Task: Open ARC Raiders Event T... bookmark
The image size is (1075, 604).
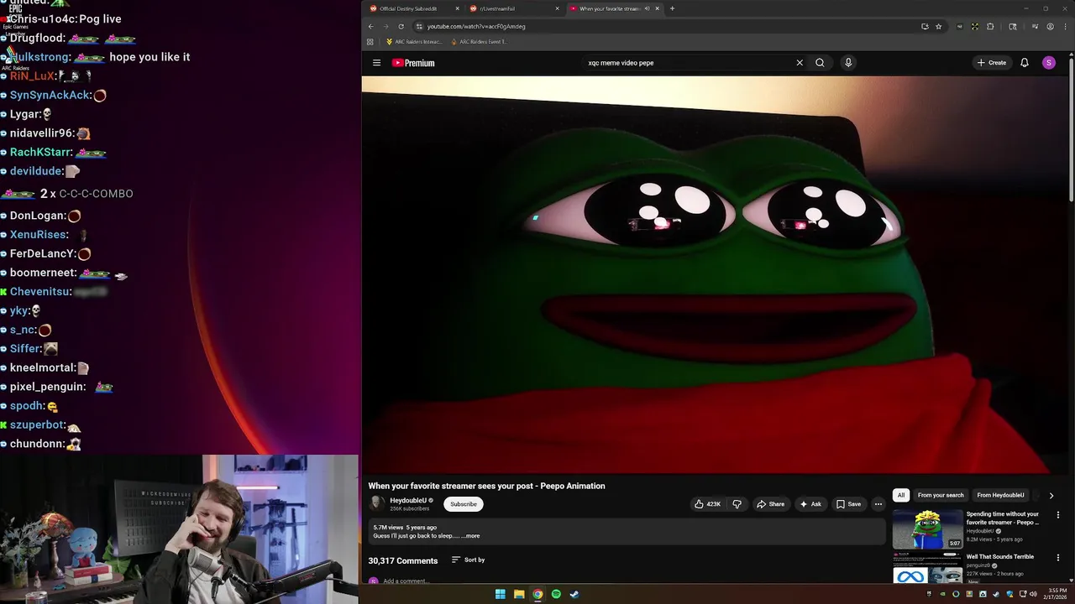Action: [x=479, y=42]
